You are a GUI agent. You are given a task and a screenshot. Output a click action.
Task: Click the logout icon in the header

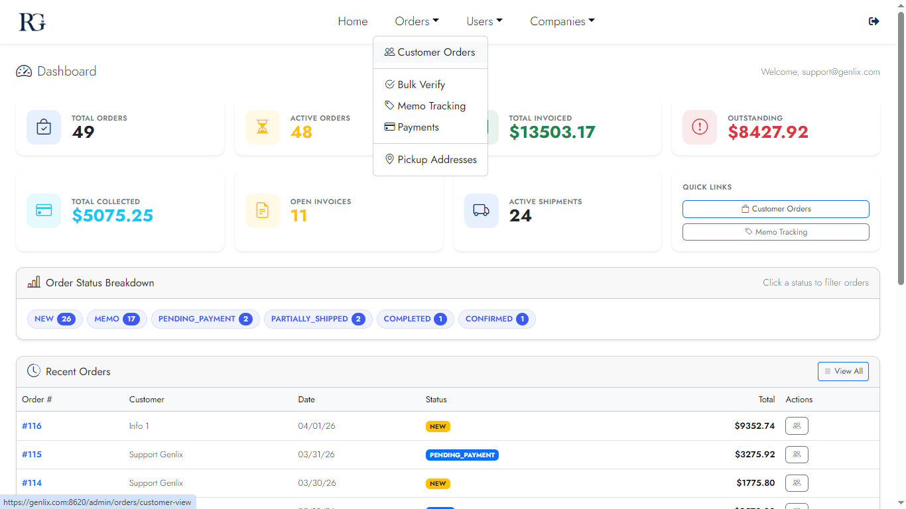pyautogui.click(x=874, y=21)
